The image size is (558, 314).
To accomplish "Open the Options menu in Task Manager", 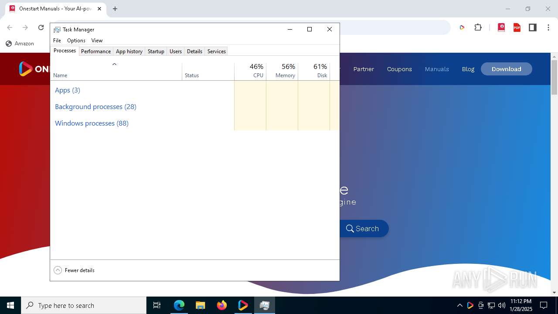I will click(76, 41).
